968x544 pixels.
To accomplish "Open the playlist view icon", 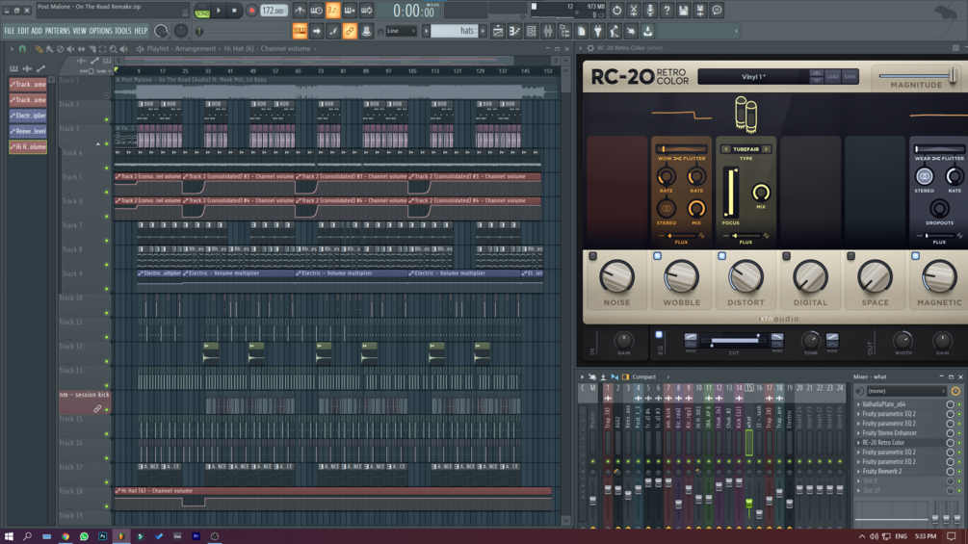I will 498,31.
